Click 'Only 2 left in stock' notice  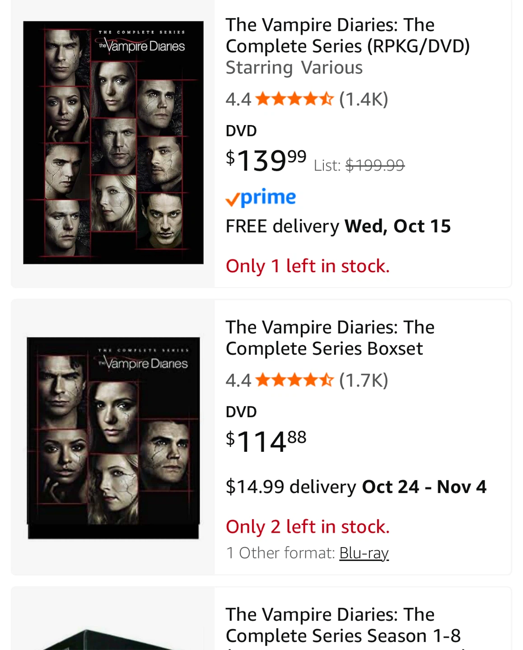(307, 526)
